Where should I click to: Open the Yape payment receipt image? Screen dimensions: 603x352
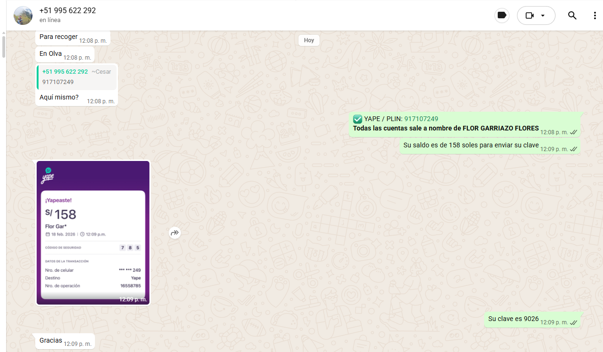pyautogui.click(x=93, y=233)
